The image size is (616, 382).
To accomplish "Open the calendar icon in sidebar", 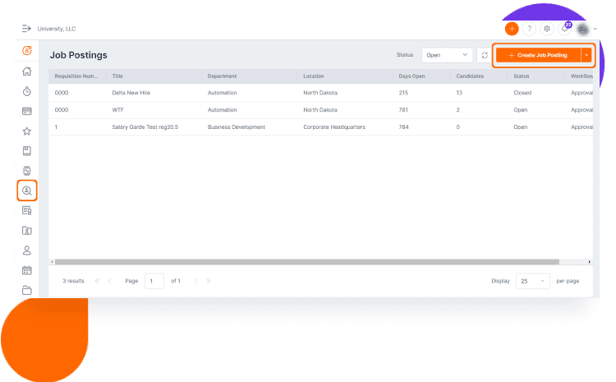I will click(27, 269).
